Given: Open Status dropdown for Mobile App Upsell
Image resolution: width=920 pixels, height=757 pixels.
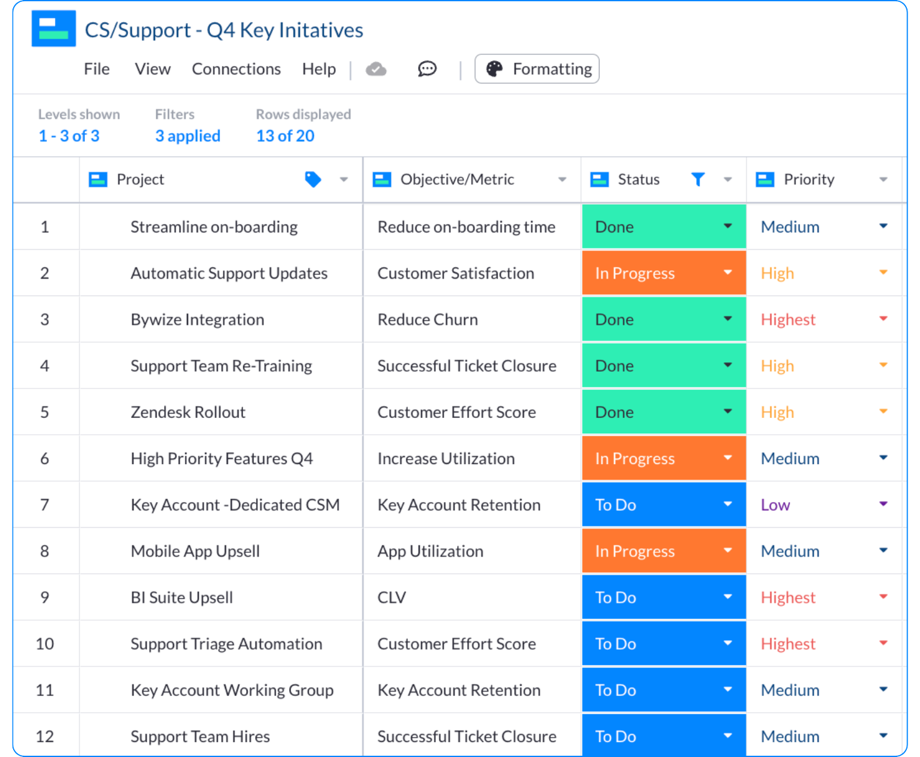Looking at the screenshot, I should pyautogui.click(x=728, y=550).
